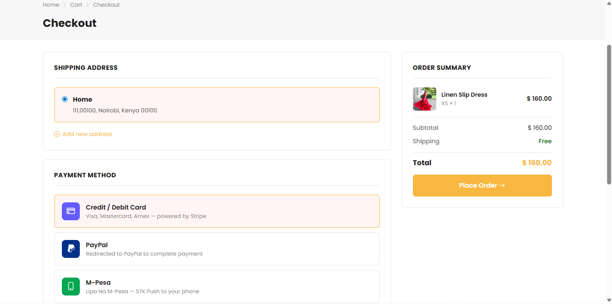This screenshot has height=304, width=612.
Task: Select the Home address radio button
Action: point(65,99)
